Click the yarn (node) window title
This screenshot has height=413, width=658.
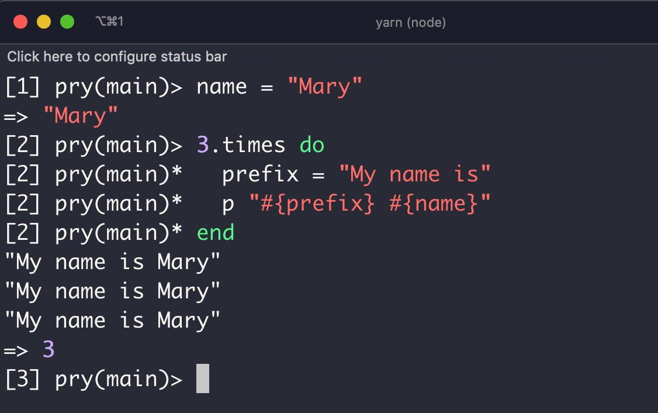[411, 22]
